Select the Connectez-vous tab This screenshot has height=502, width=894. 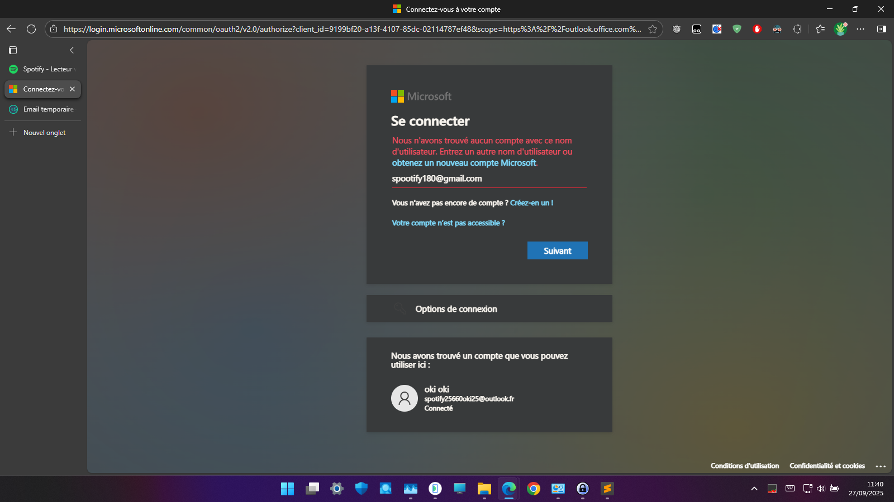(x=42, y=89)
